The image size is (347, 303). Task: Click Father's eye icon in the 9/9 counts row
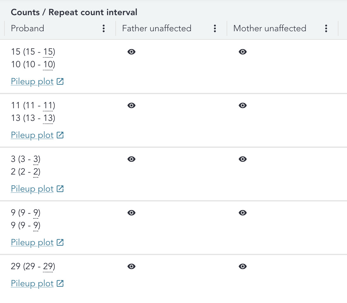(x=131, y=212)
